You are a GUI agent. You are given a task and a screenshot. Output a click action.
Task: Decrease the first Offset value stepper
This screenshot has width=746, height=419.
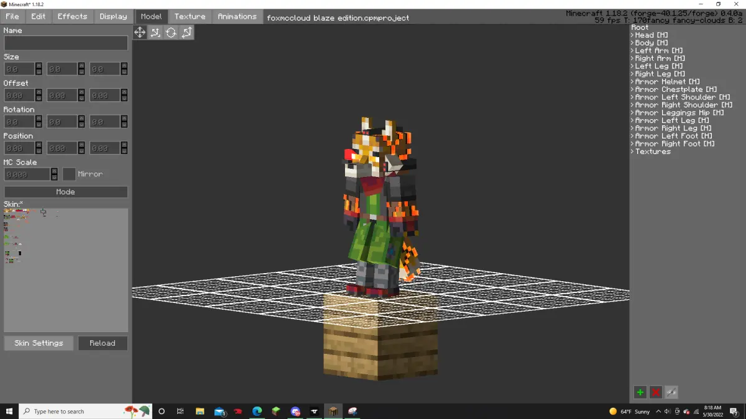pos(39,98)
